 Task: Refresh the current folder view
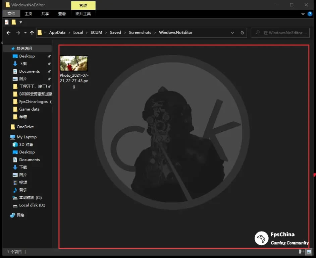pos(242,33)
